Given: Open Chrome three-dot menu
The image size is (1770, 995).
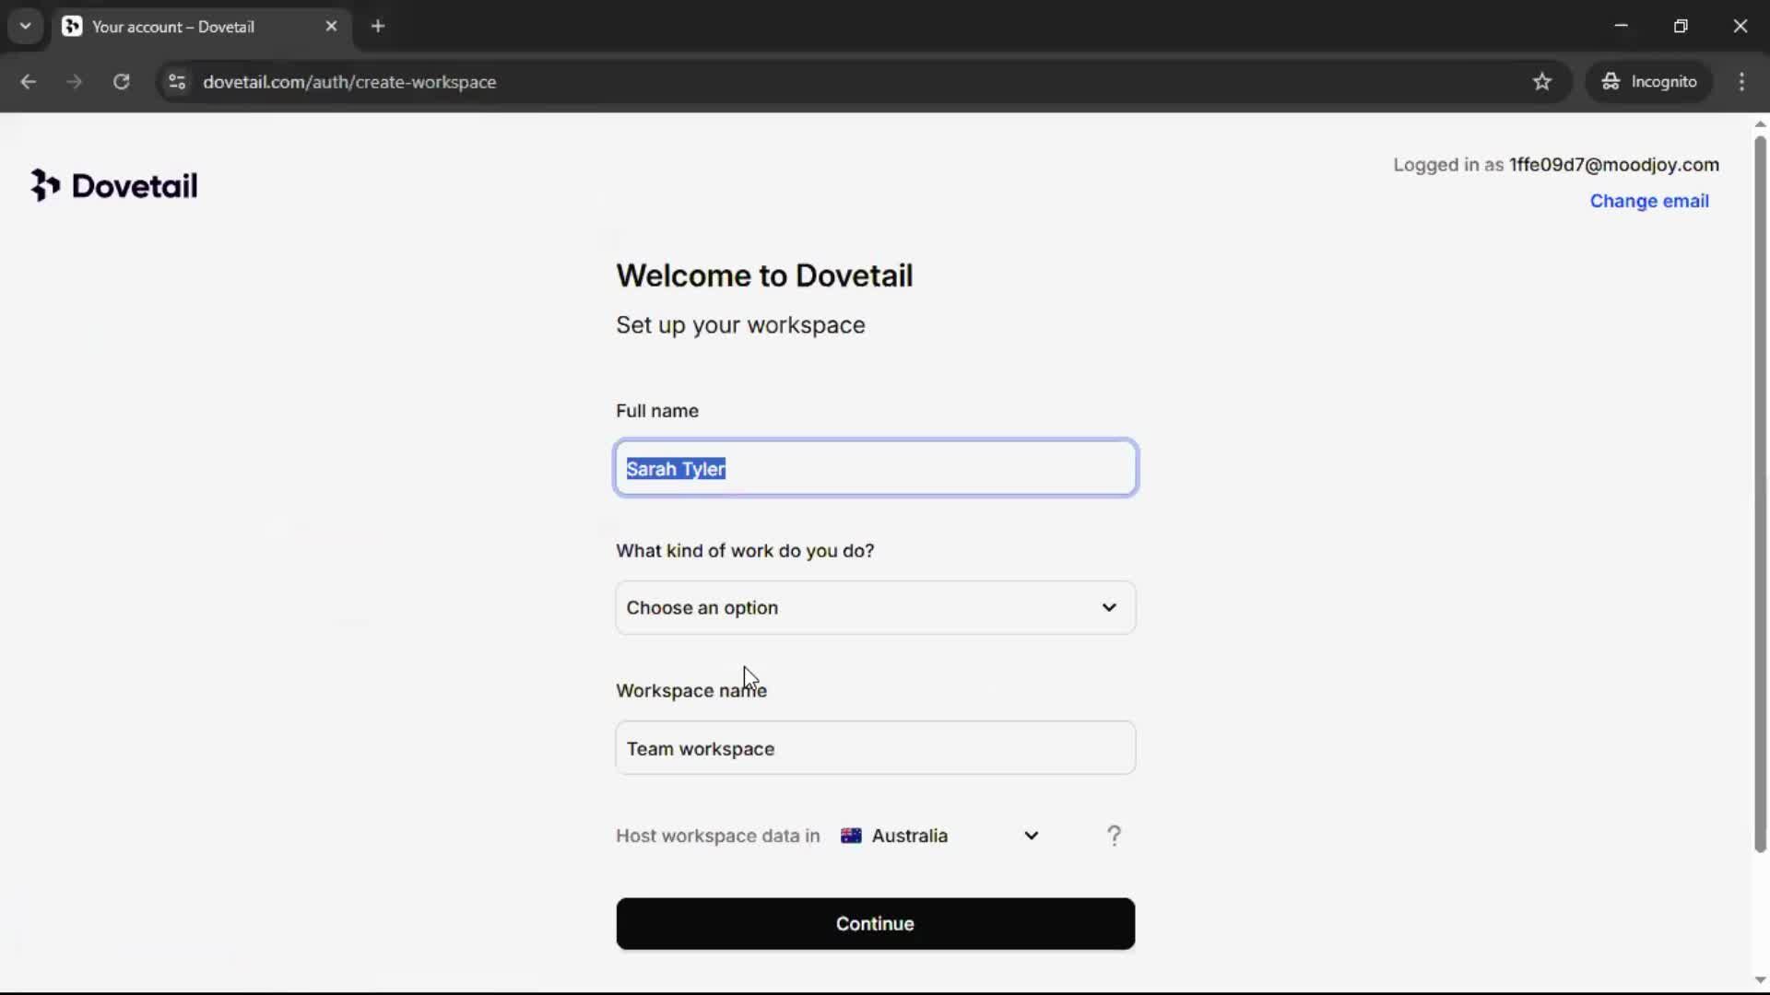Looking at the screenshot, I should click(1741, 82).
